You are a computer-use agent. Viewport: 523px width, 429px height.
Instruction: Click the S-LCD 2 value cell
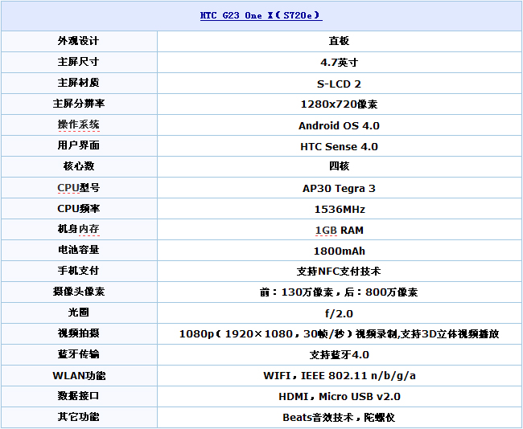click(339, 83)
